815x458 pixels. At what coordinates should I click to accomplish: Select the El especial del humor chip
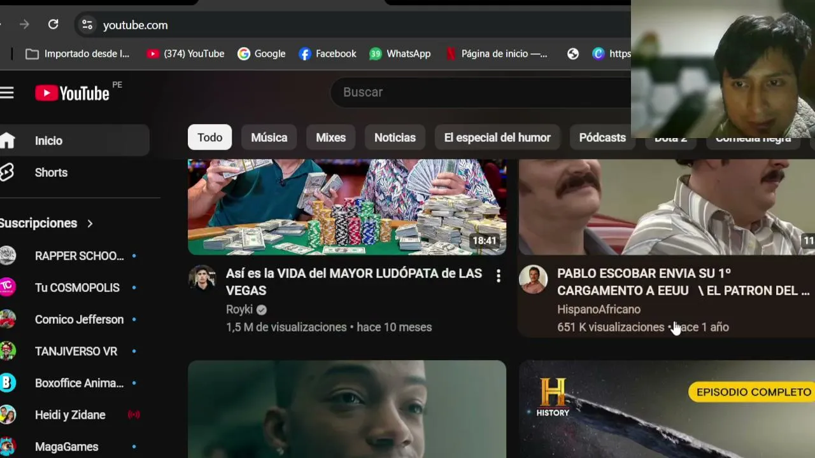(x=497, y=137)
